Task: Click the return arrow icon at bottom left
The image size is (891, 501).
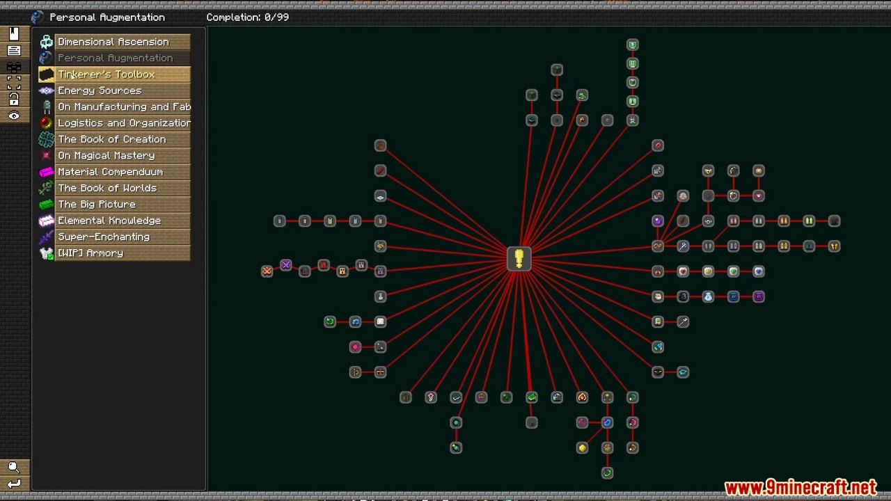Action: [x=14, y=484]
